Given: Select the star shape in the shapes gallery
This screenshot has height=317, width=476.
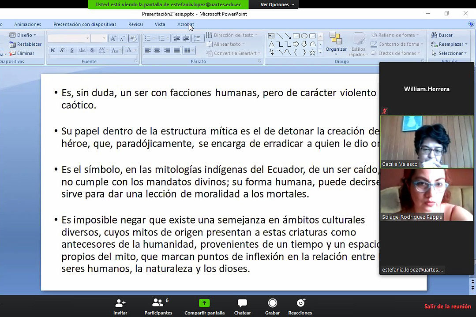Looking at the screenshot, I should point(312,52).
